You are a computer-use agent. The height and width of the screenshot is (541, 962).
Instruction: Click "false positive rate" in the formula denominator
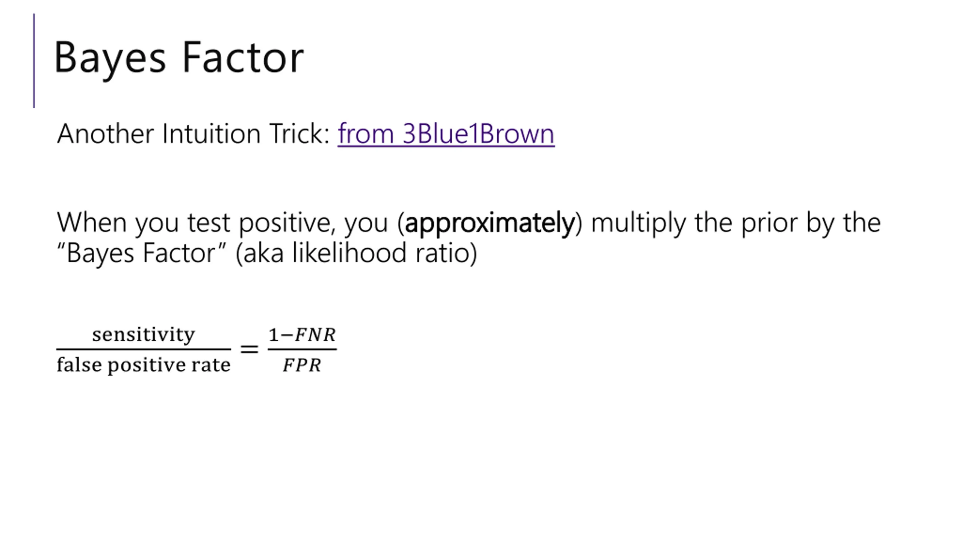tap(144, 365)
